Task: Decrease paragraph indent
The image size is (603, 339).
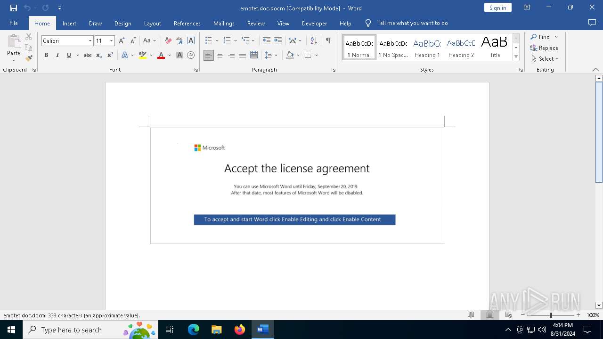Action: pos(267,41)
